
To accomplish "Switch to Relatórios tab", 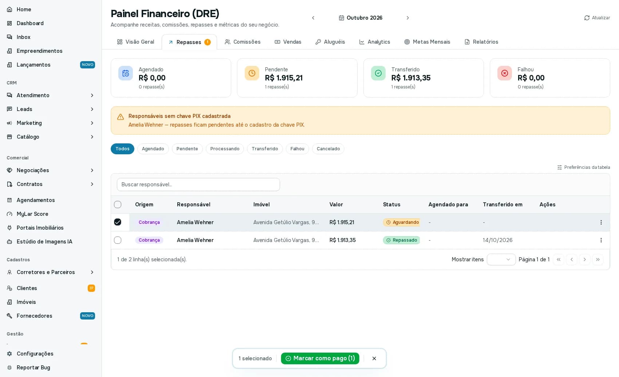I will 481,42.
